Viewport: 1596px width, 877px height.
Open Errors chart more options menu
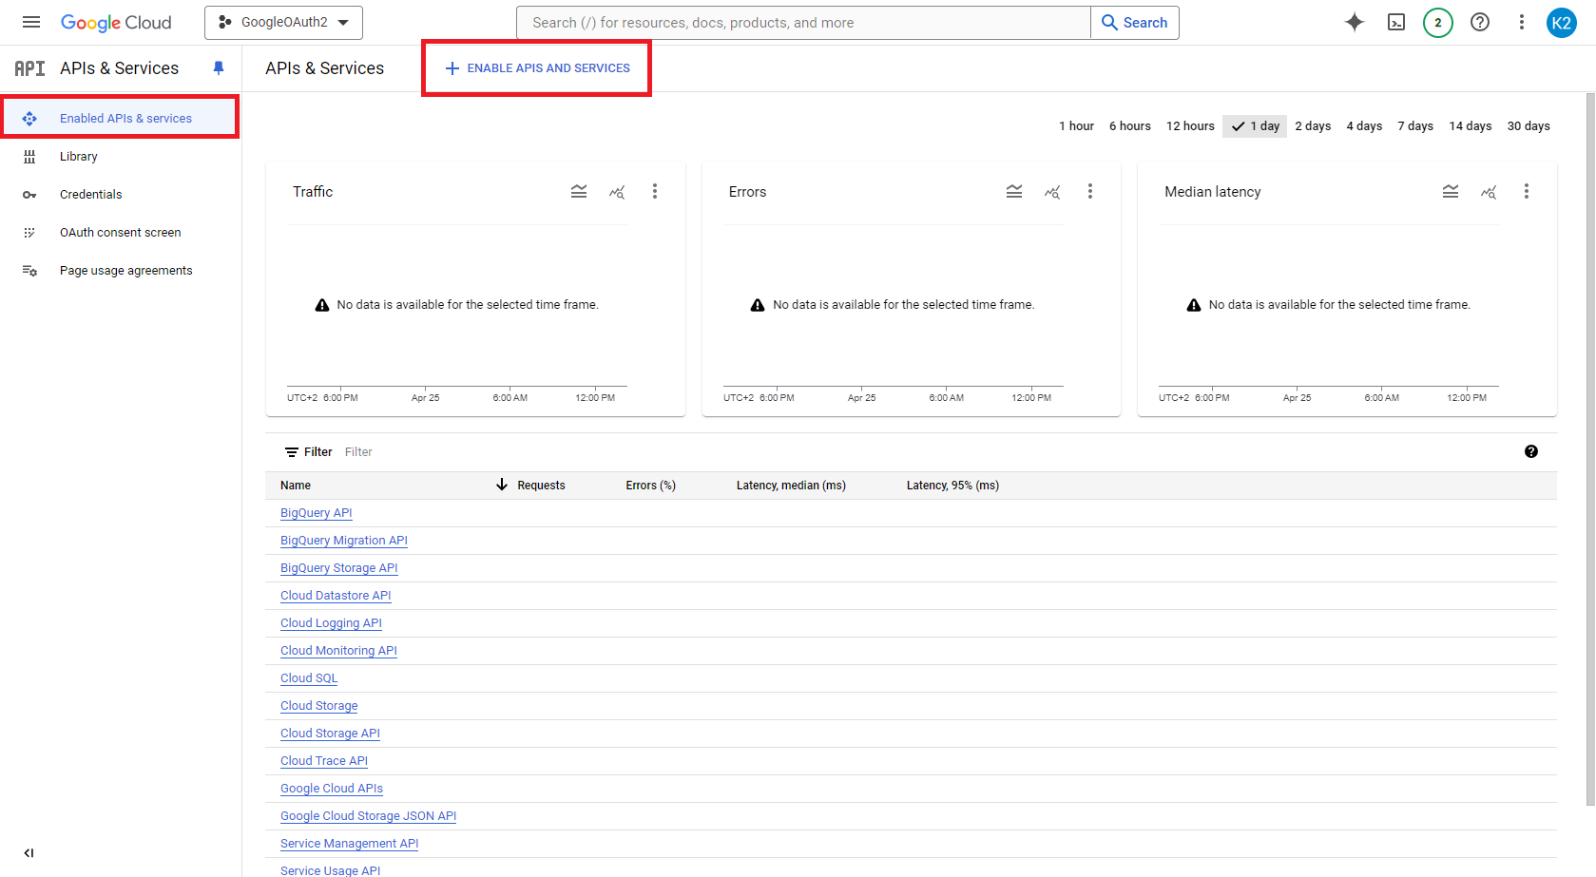[1090, 192]
